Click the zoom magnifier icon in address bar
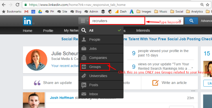Image resolution: width=212 pixels, height=108 pixels. 202,5
